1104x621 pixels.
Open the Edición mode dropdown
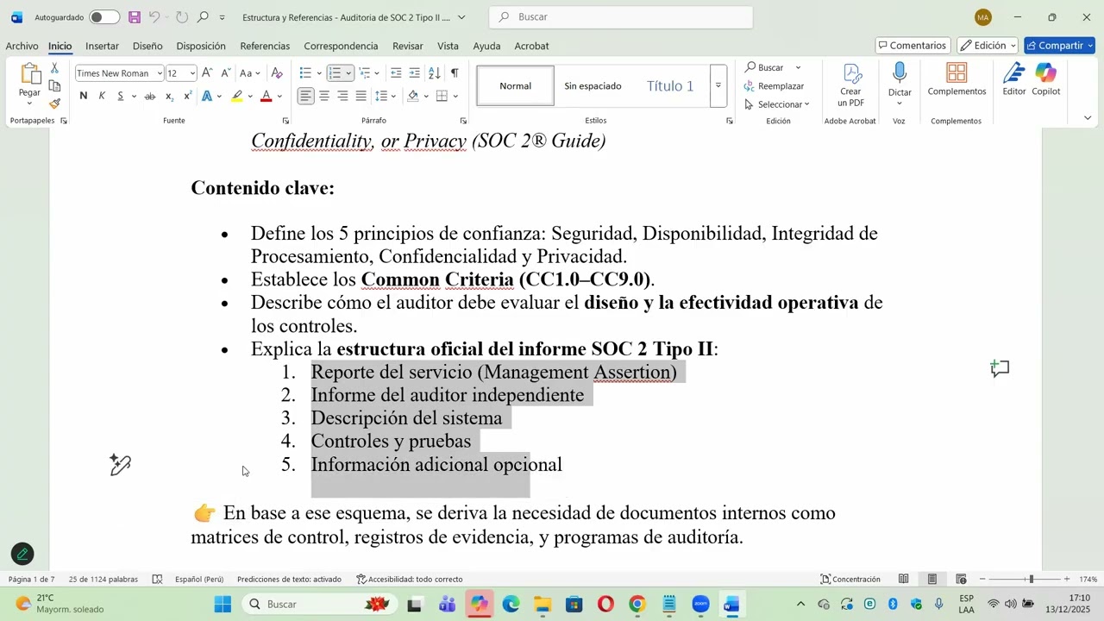pyautogui.click(x=988, y=46)
